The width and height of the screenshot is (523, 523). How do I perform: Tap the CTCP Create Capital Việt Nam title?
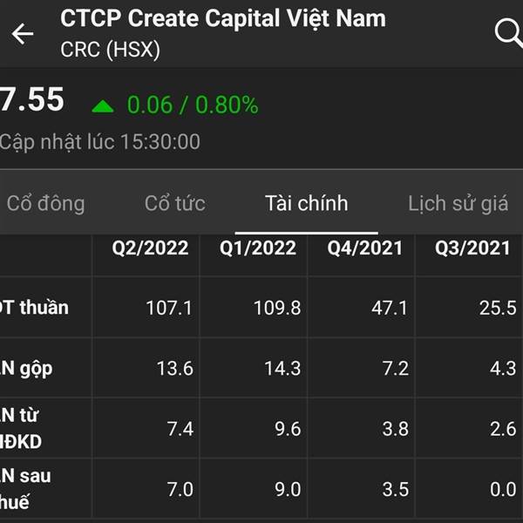[x=223, y=18]
